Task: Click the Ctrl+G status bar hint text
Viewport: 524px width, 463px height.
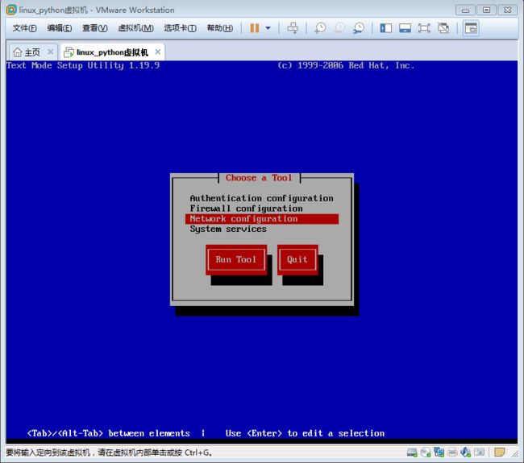Action: pyautogui.click(x=109, y=453)
